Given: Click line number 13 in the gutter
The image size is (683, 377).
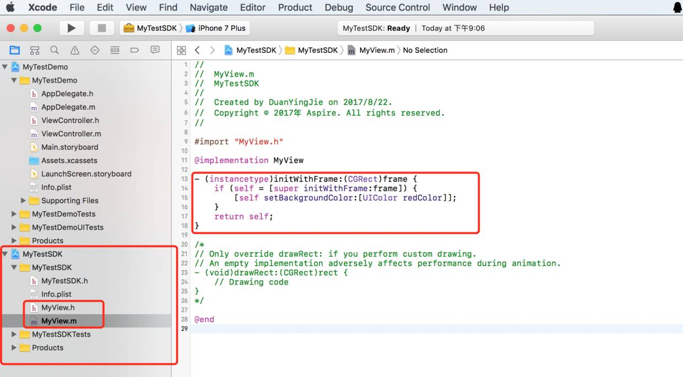Looking at the screenshot, I should point(185,179).
